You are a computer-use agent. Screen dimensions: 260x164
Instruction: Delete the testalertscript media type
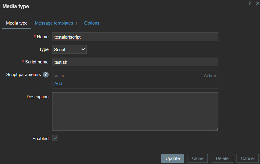222,158
